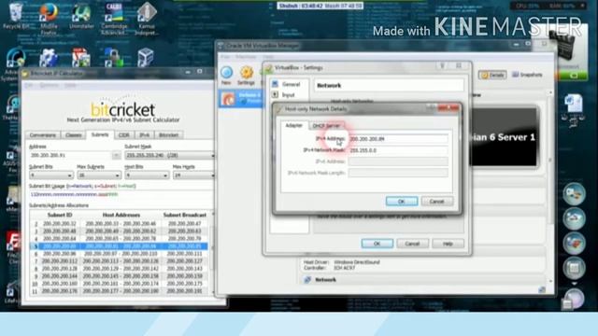Click second round dock gadget icon
Image resolution: width=598 pixels, height=336 pixels.
(x=574, y=218)
